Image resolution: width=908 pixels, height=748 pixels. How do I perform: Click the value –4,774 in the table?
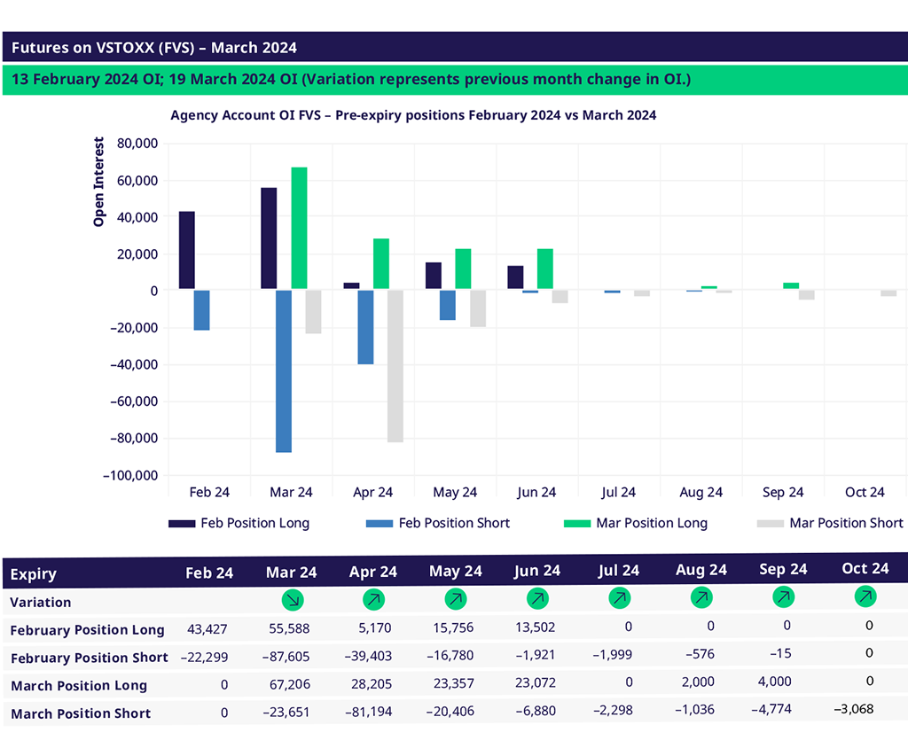771,709
